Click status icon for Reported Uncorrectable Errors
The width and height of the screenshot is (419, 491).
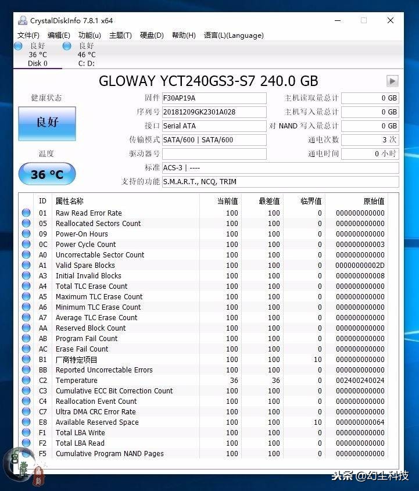pos(26,370)
